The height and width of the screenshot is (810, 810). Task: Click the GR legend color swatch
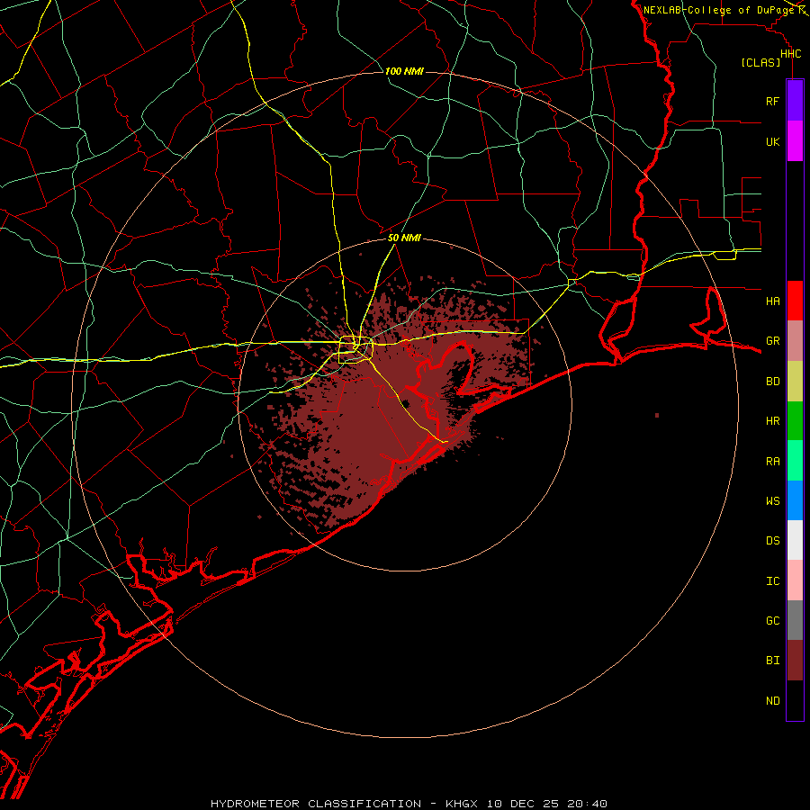click(x=795, y=340)
